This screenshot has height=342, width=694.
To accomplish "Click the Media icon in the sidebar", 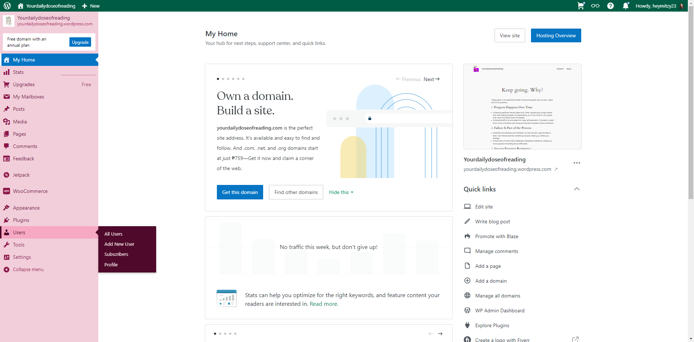I will pos(7,122).
